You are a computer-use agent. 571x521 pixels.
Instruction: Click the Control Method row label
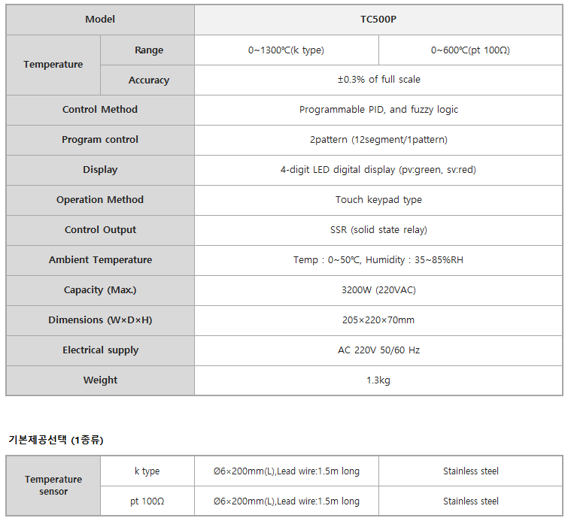click(100, 110)
